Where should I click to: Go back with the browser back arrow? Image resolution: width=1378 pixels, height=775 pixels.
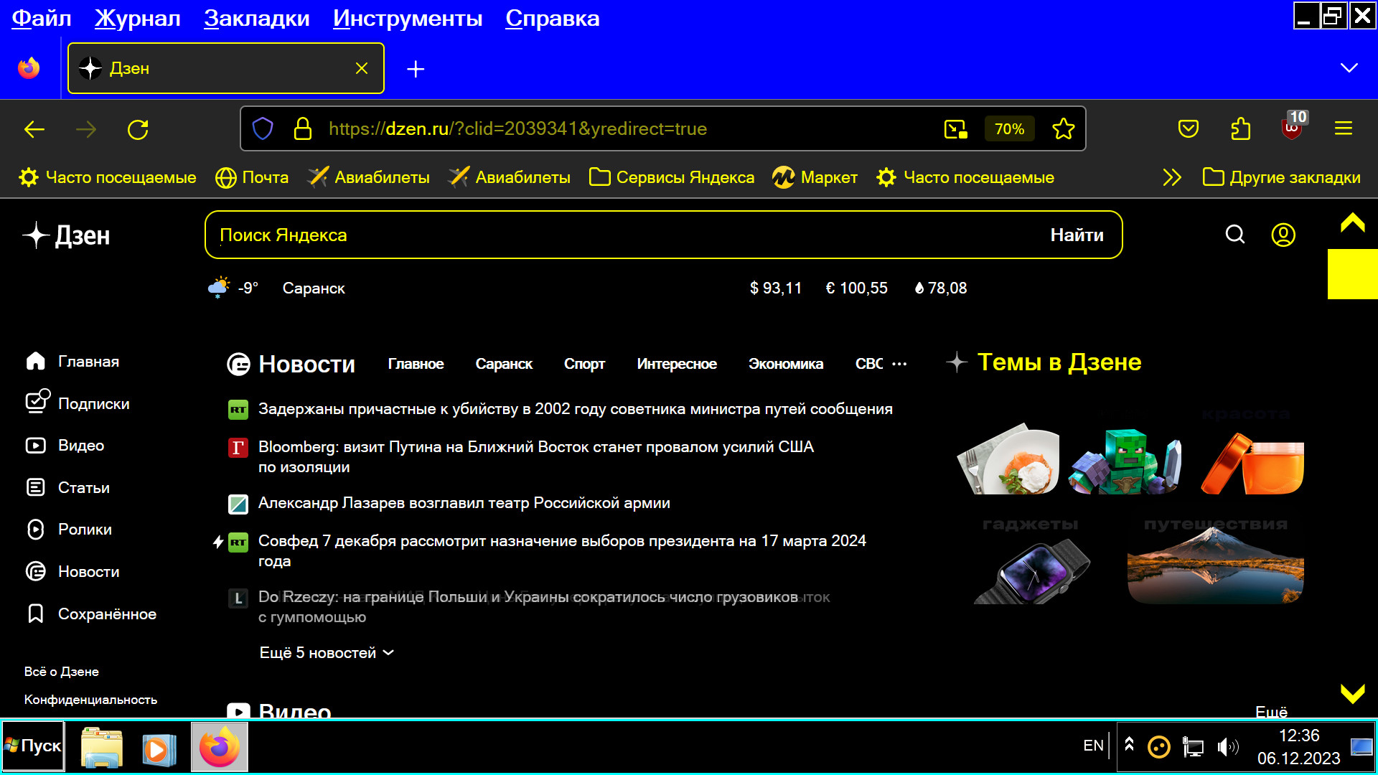click(34, 129)
